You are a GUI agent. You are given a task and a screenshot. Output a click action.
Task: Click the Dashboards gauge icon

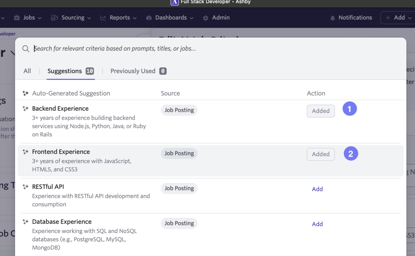click(149, 18)
